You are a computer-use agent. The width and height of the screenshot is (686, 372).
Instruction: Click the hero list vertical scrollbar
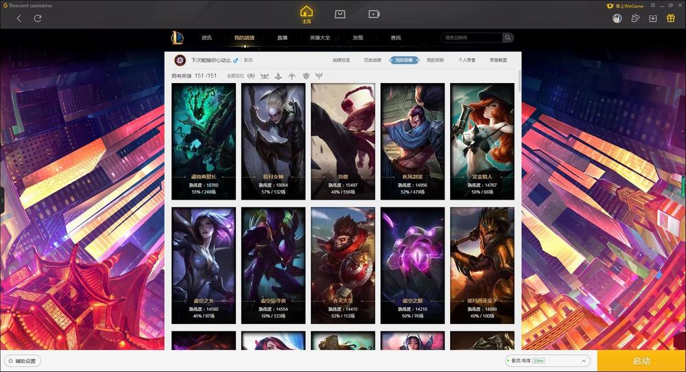pos(519,81)
